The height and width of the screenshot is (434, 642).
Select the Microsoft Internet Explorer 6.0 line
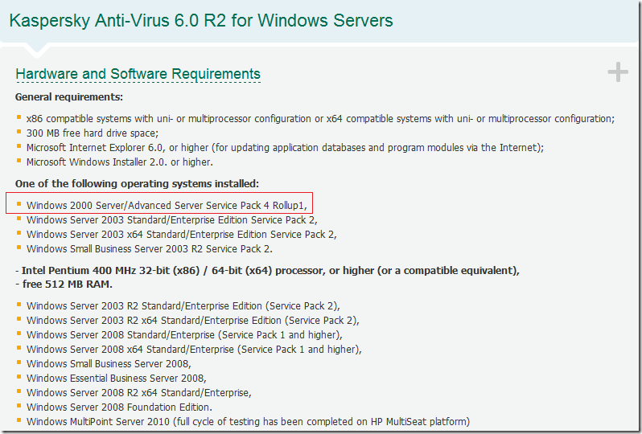click(285, 147)
